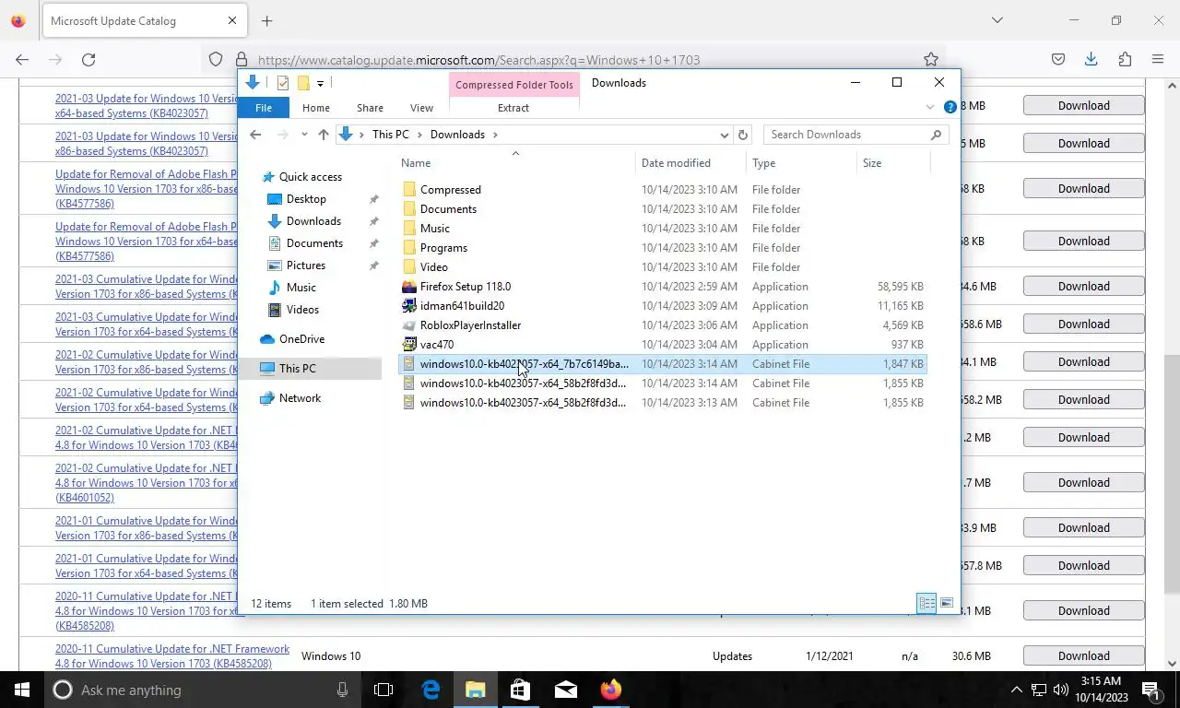Image resolution: width=1180 pixels, height=708 pixels.
Task: Open the Recent locations dropdown arrow
Action: [304, 135]
